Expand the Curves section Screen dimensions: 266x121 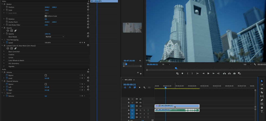4,57
